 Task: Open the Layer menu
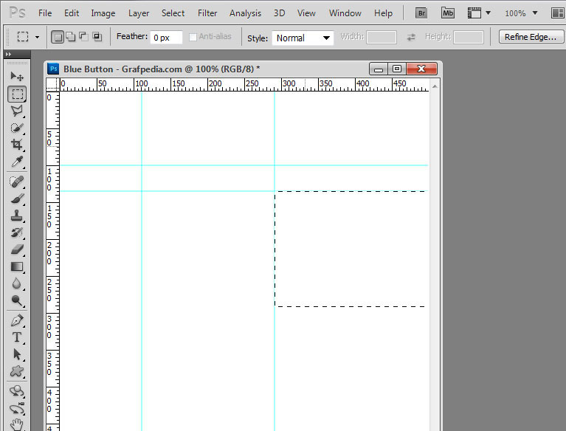tap(139, 13)
